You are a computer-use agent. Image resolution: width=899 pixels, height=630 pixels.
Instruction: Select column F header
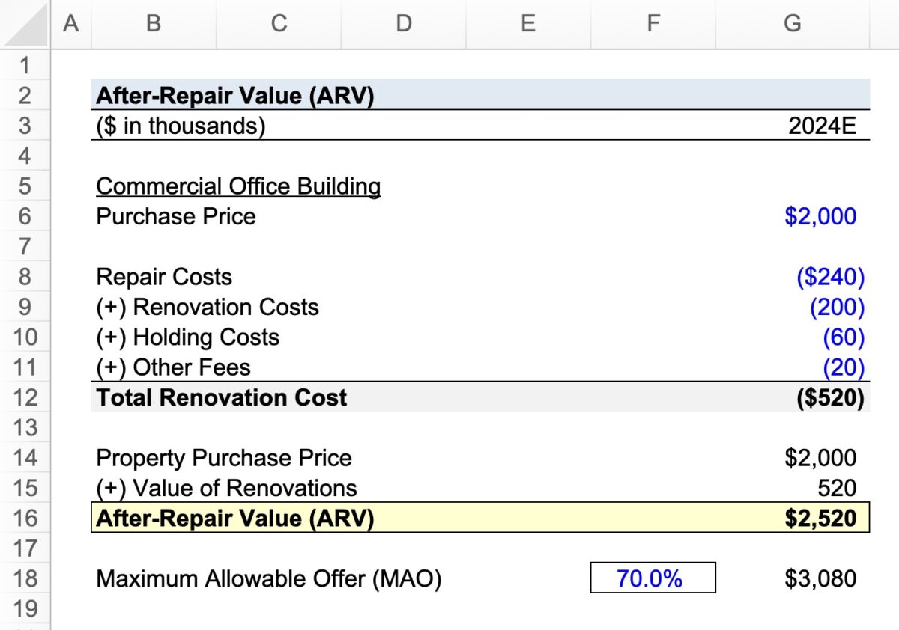coord(653,22)
